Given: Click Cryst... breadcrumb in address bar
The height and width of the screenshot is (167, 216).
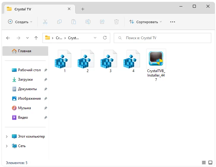Looking at the screenshot, I should [73, 38].
